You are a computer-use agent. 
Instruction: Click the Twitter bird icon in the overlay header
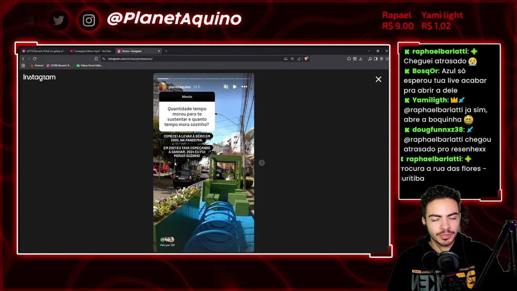click(59, 20)
